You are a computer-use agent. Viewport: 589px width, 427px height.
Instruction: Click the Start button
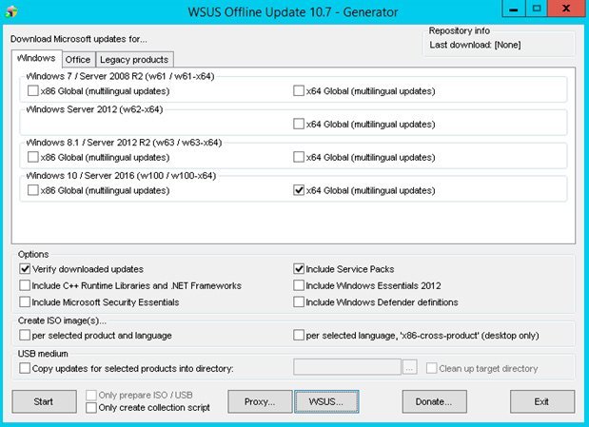44,401
